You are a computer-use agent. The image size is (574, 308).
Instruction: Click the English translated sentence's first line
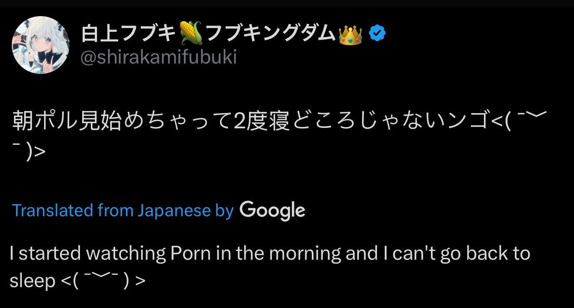pos(270,253)
